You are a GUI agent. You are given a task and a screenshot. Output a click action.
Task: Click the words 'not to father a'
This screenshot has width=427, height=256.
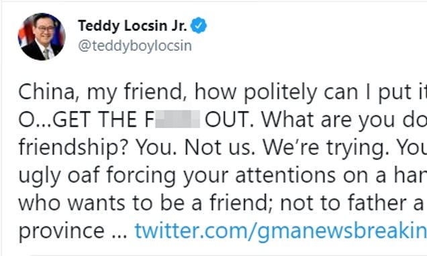pyautogui.click(x=352, y=203)
